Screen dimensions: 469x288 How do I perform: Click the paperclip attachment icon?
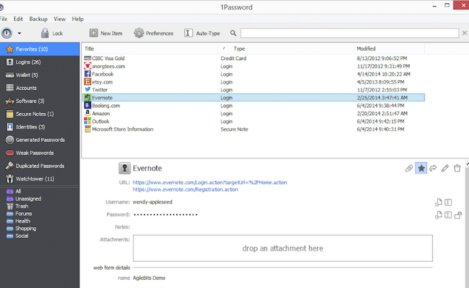[x=409, y=168]
